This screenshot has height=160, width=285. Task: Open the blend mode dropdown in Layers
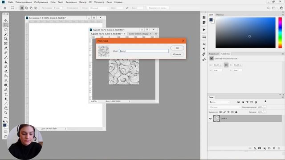pos(224,107)
